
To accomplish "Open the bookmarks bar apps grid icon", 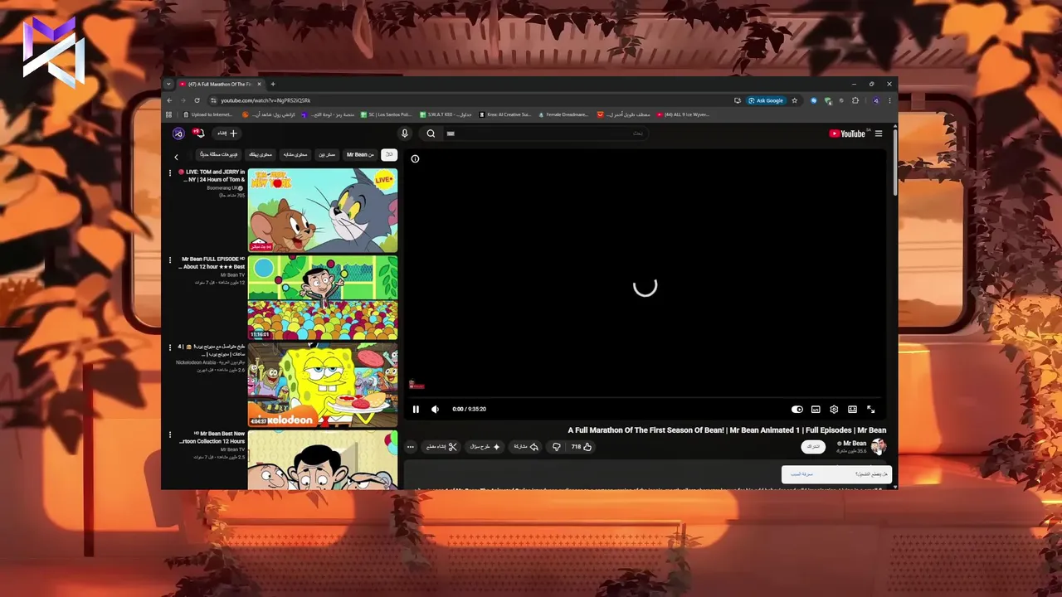I will 168,114.
